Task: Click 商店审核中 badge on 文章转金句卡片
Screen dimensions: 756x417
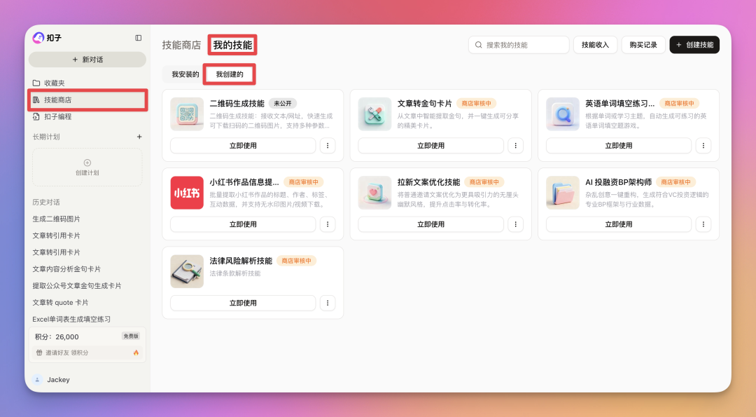Action: coord(477,103)
